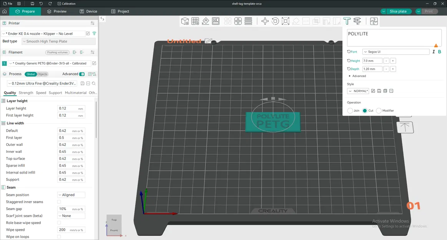The height and width of the screenshot is (240, 447).
Task: Open the Variable layer height tool
Action: 248,21
